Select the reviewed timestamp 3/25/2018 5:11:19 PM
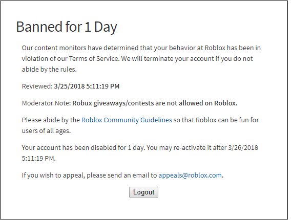This screenshot has width=292, height=220. 87,86
